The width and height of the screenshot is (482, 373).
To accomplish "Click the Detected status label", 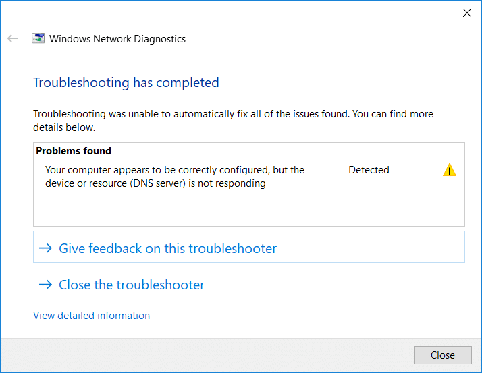I will (369, 170).
